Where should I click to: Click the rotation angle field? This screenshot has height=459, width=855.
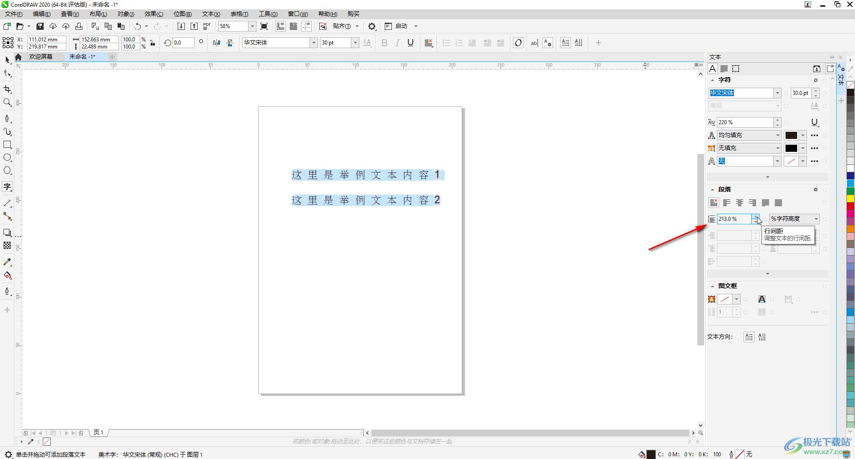(x=183, y=43)
